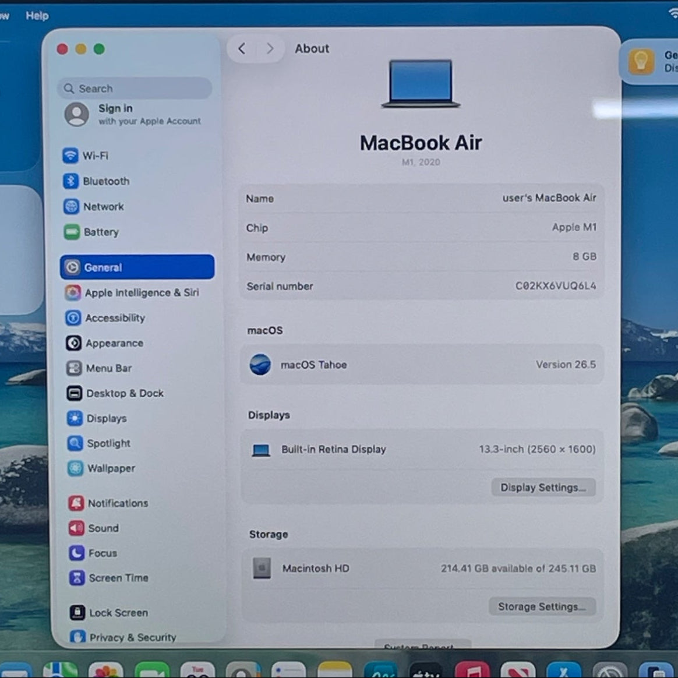This screenshot has height=678, width=678.
Task: Click "214.41 GB available of 245.11 GB"
Action: 518,568
